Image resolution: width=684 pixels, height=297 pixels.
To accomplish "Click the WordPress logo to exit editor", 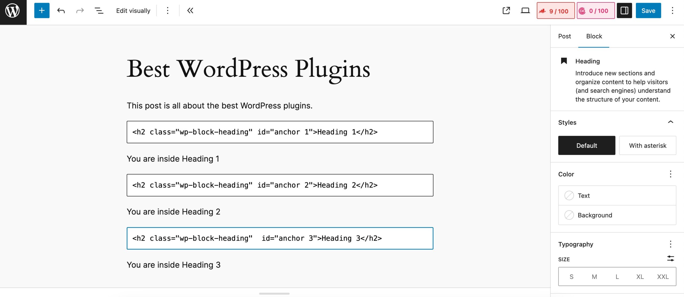I will (13, 12).
